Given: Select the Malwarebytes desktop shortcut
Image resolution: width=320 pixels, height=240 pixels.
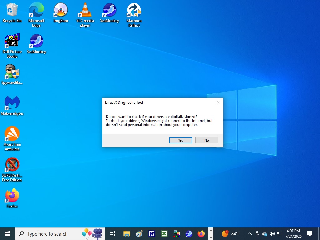Looking at the screenshot, I should tap(12, 106).
